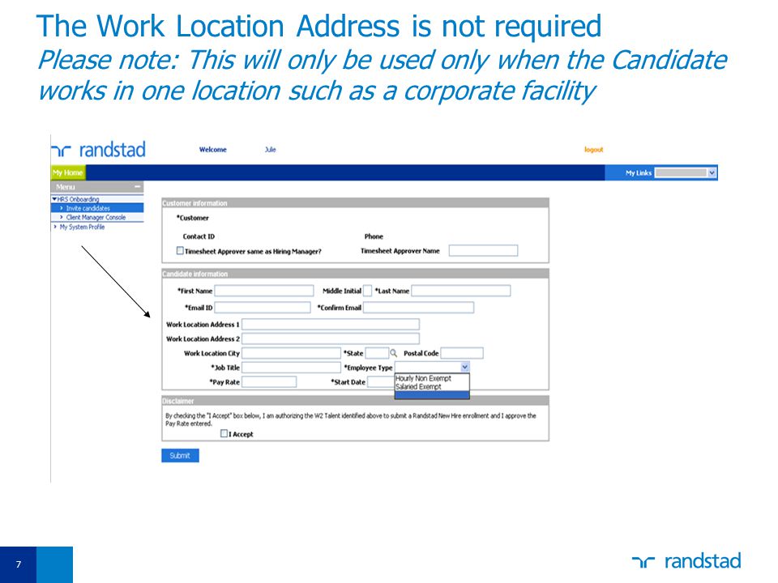This screenshot has height=583, width=778.
Task: Click the State lookup magnifier icon
Action: [x=394, y=353]
